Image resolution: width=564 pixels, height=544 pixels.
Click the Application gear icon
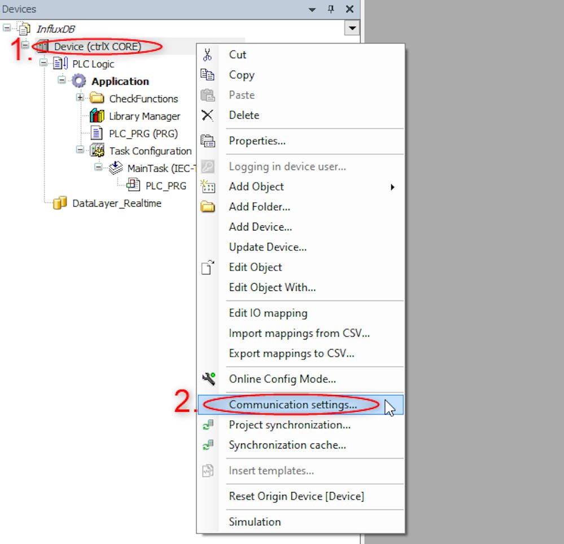79,81
